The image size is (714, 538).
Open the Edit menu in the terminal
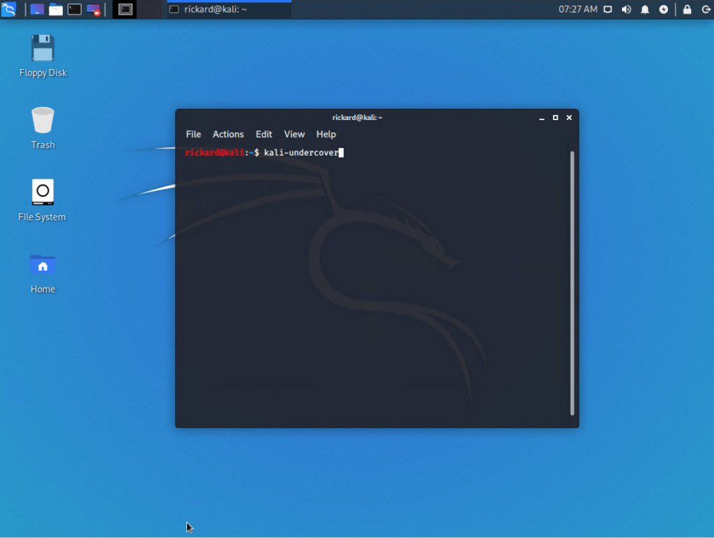pos(264,134)
